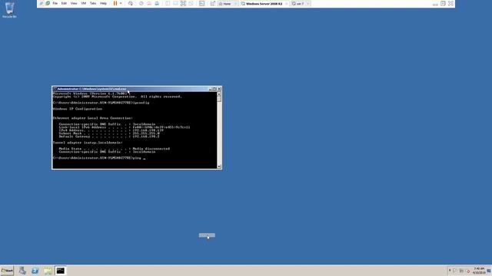This screenshot has width=492, height=276.
Task: Click the "Windows IP Configuration" text line
Action: (x=78, y=109)
